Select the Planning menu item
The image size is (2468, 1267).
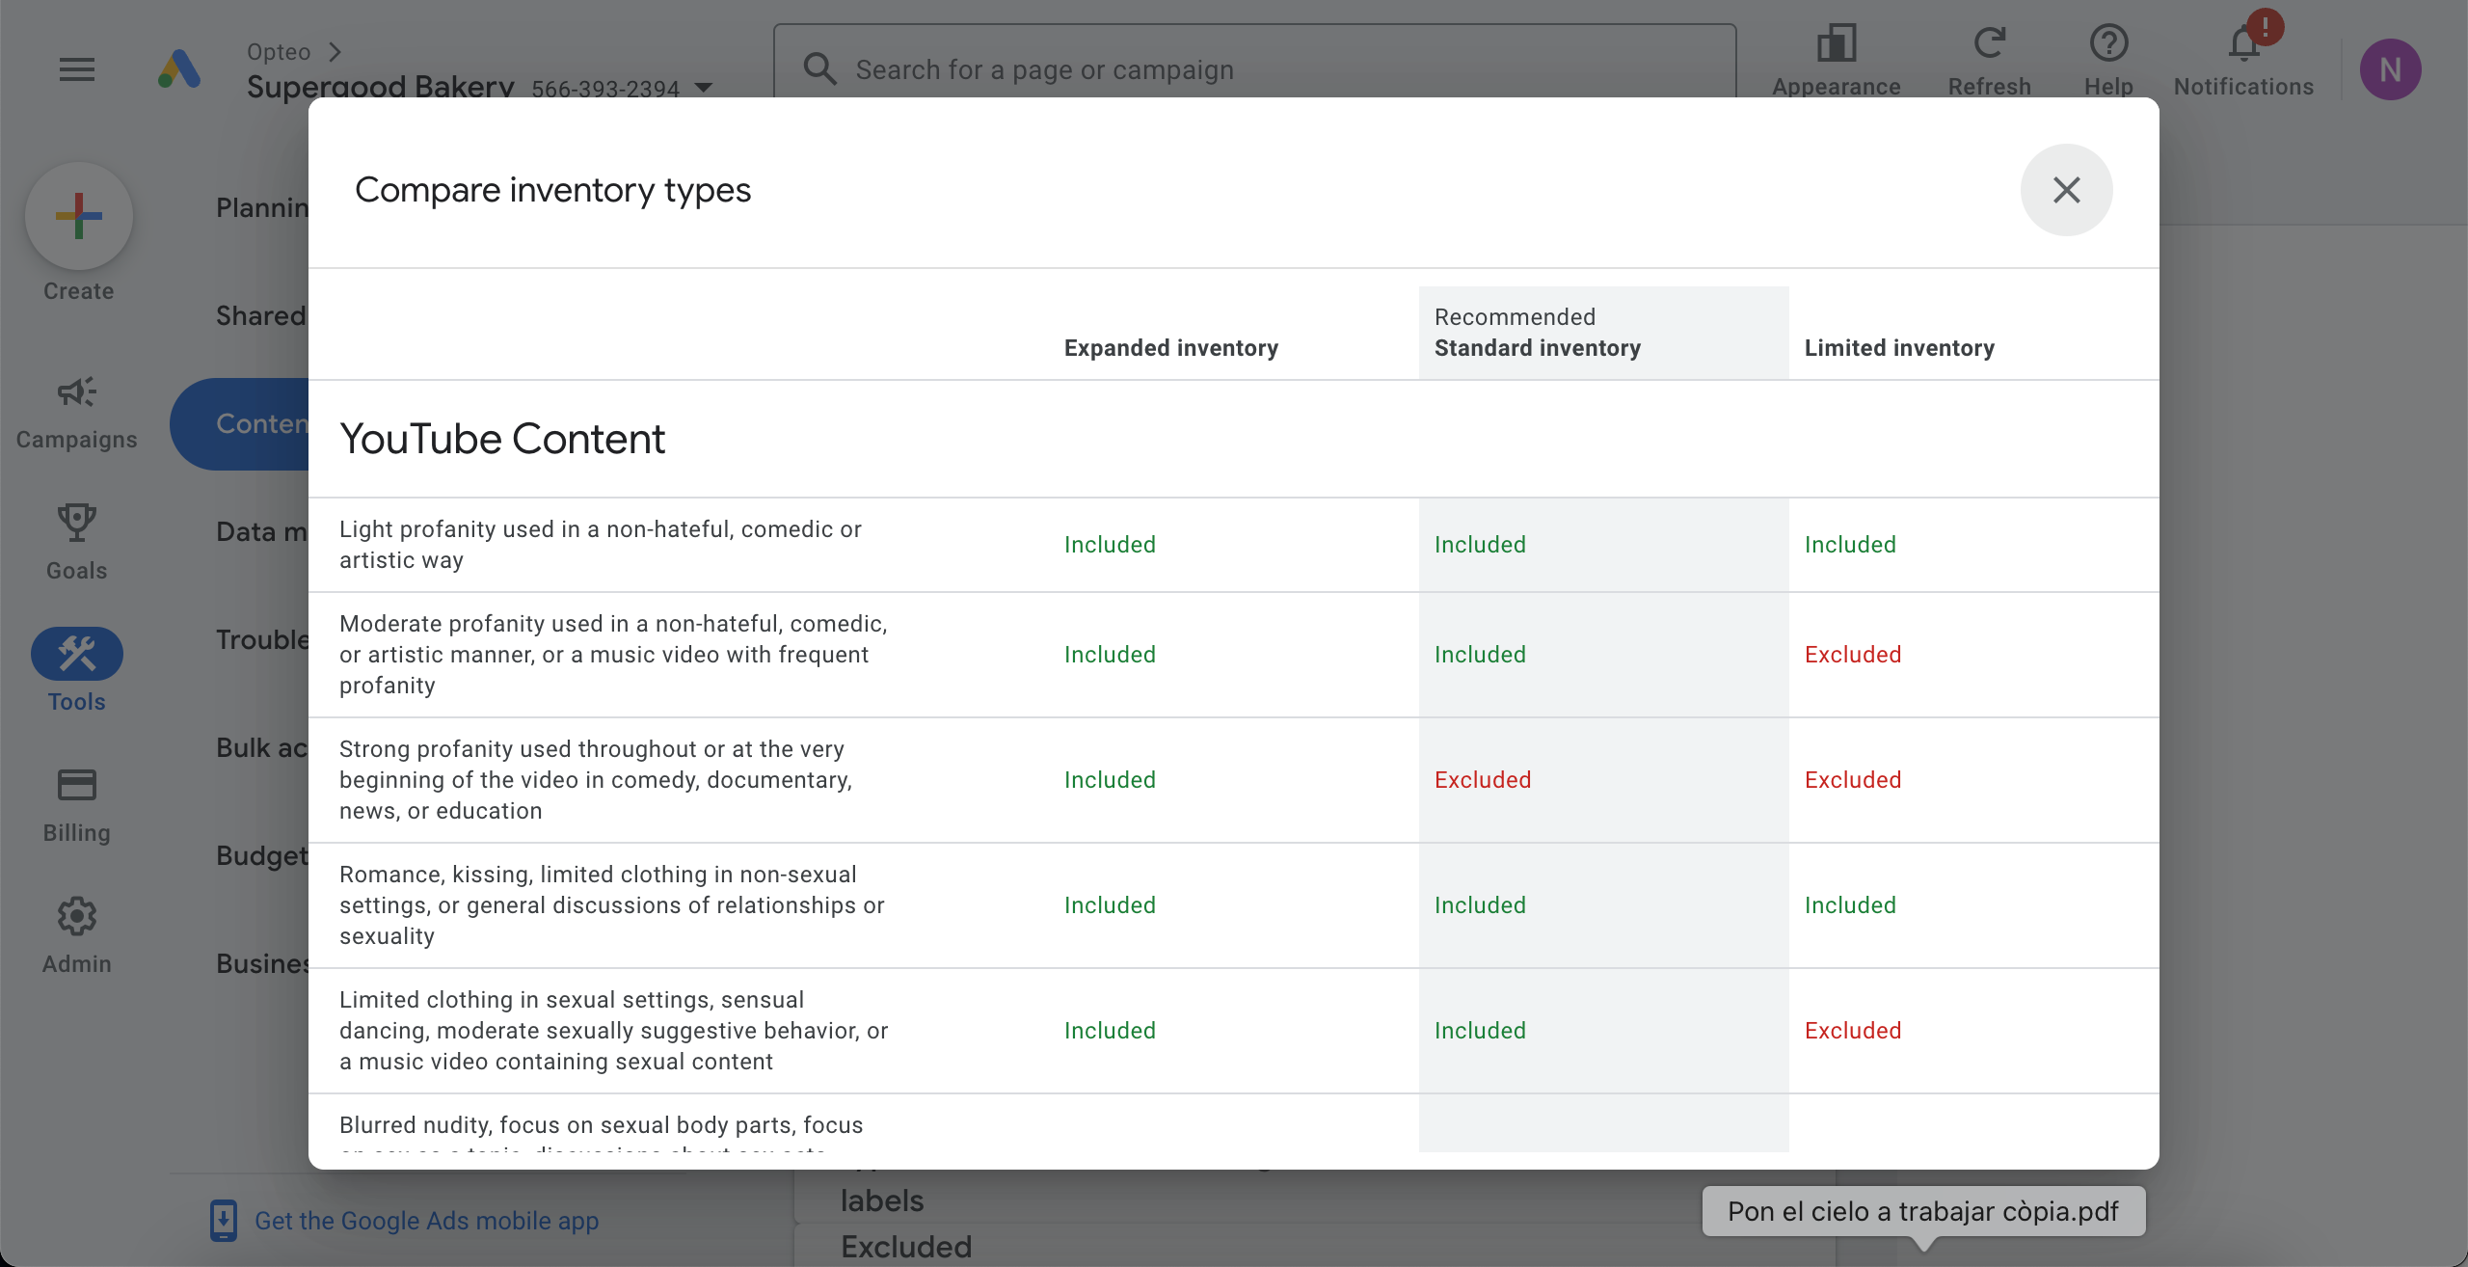tap(262, 207)
